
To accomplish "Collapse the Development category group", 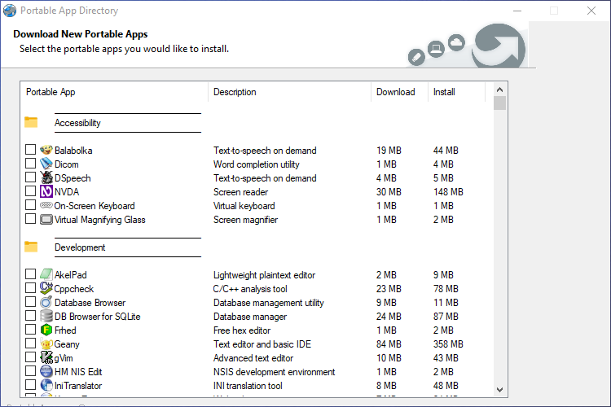I will pyautogui.click(x=80, y=247).
